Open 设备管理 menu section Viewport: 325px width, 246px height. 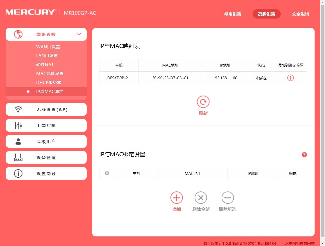pyautogui.click(x=46, y=157)
